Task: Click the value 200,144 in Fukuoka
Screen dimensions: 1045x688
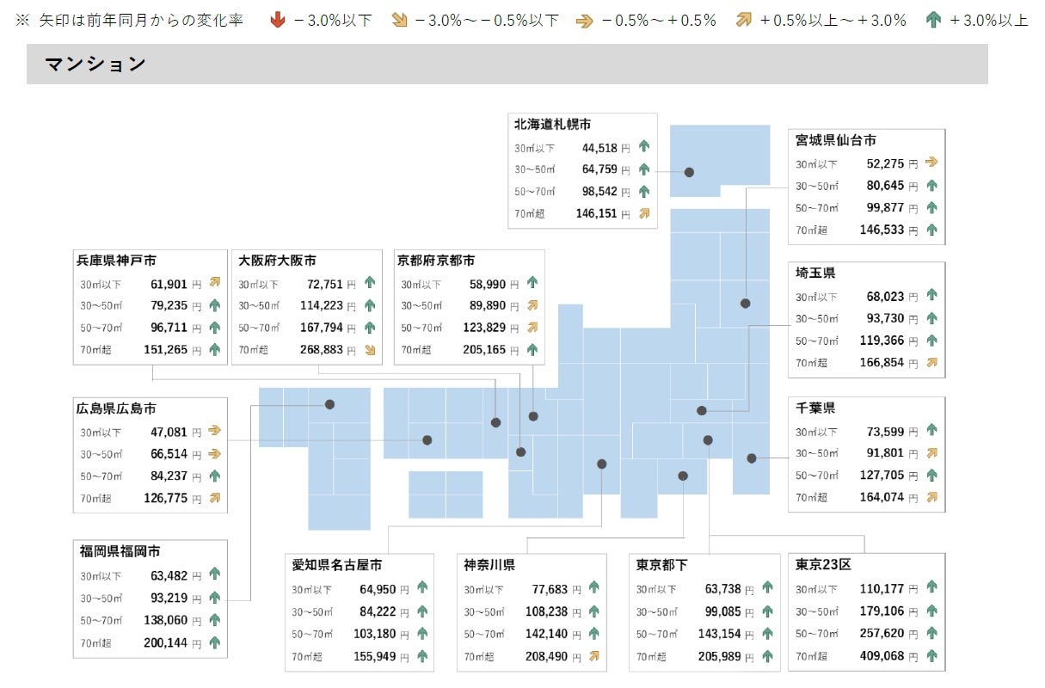Action: (x=165, y=642)
